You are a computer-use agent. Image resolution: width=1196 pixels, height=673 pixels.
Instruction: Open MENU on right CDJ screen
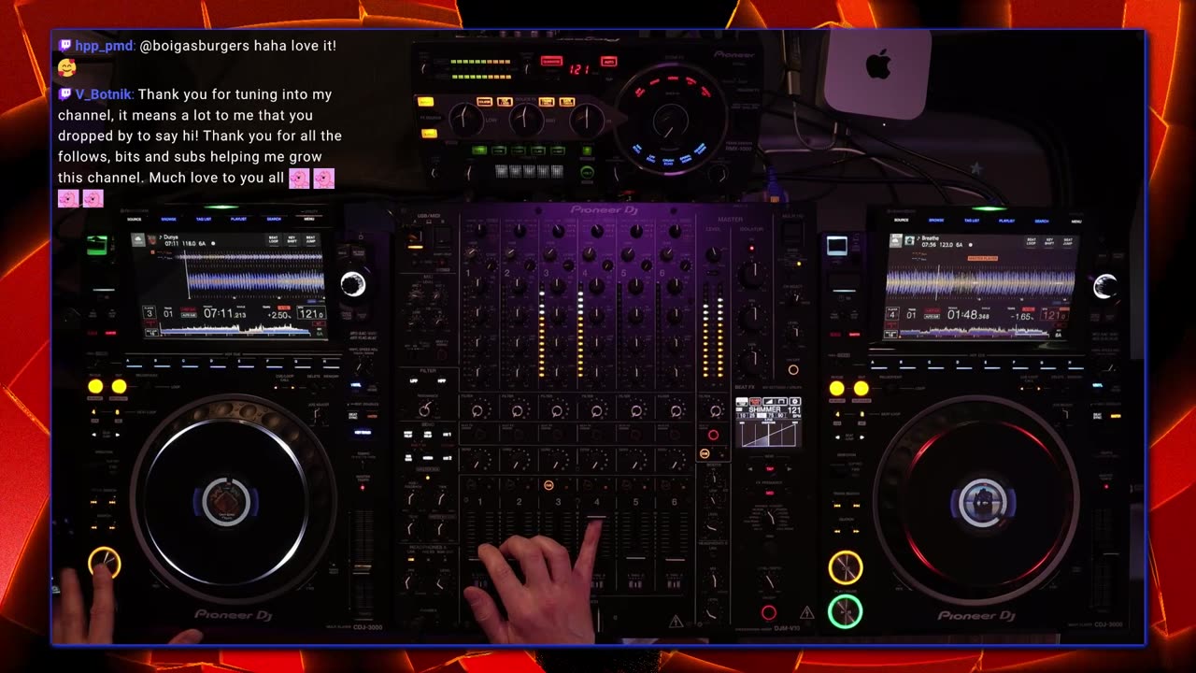tap(1076, 222)
